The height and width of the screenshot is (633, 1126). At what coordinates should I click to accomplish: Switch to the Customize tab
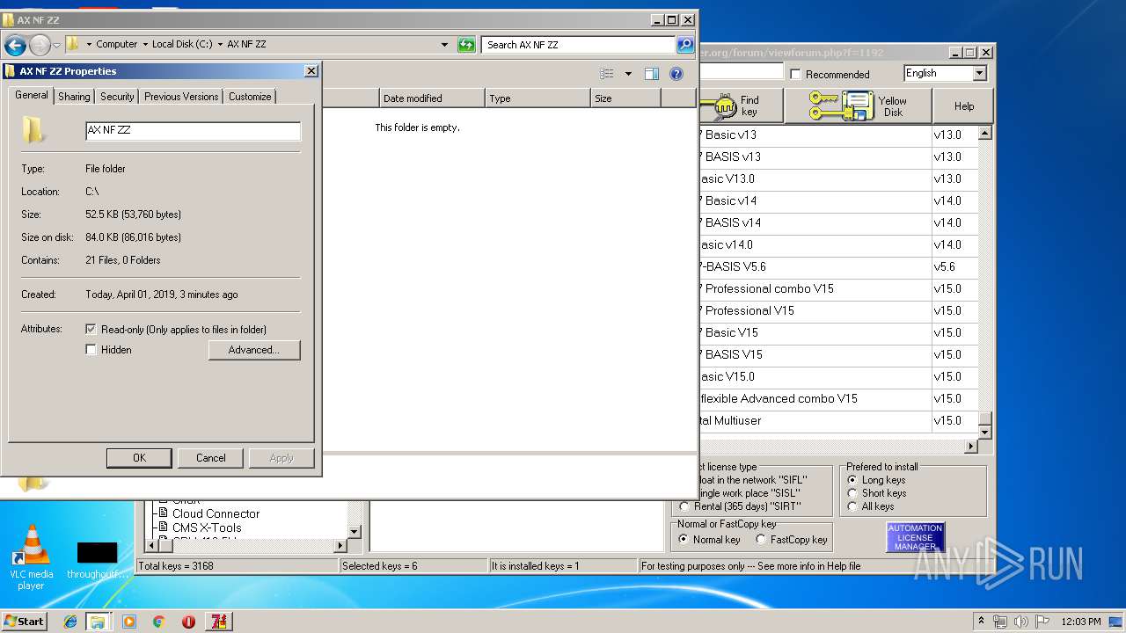[x=250, y=97]
